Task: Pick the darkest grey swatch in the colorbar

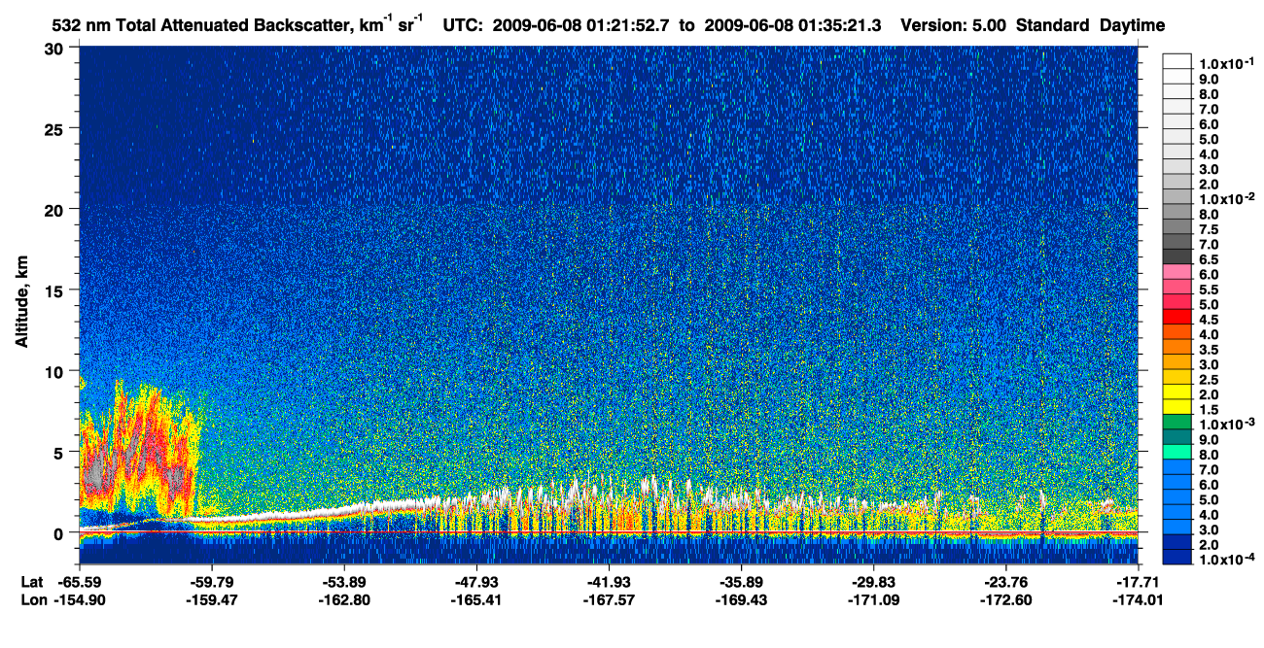Action: coord(1177,256)
